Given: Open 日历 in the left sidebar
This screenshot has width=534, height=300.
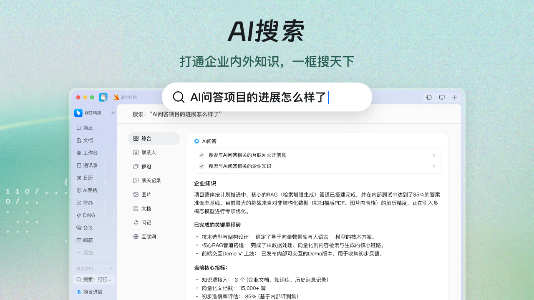Looking at the screenshot, I should coord(88,178).
